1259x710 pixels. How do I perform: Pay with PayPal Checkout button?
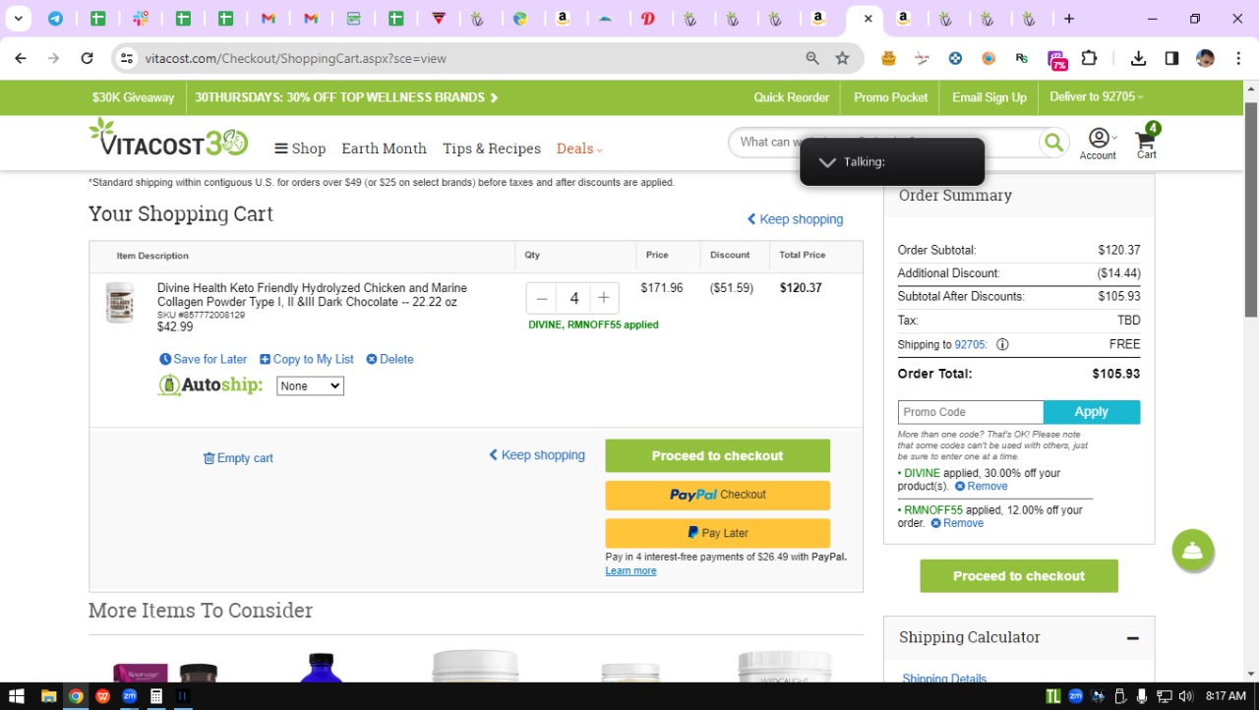coord(717,495)
